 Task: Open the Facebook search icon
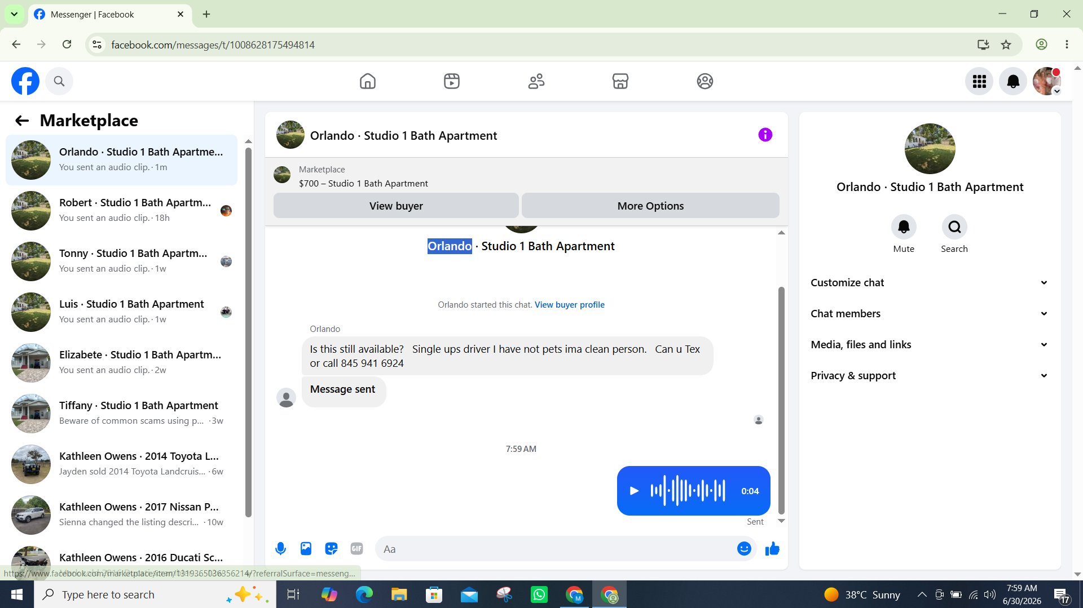pyautogui.click(x=59, y=81)
